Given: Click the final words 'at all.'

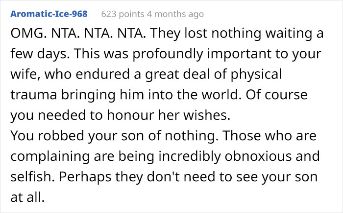Looking at the screenshot, I should (x=27, y=197).
